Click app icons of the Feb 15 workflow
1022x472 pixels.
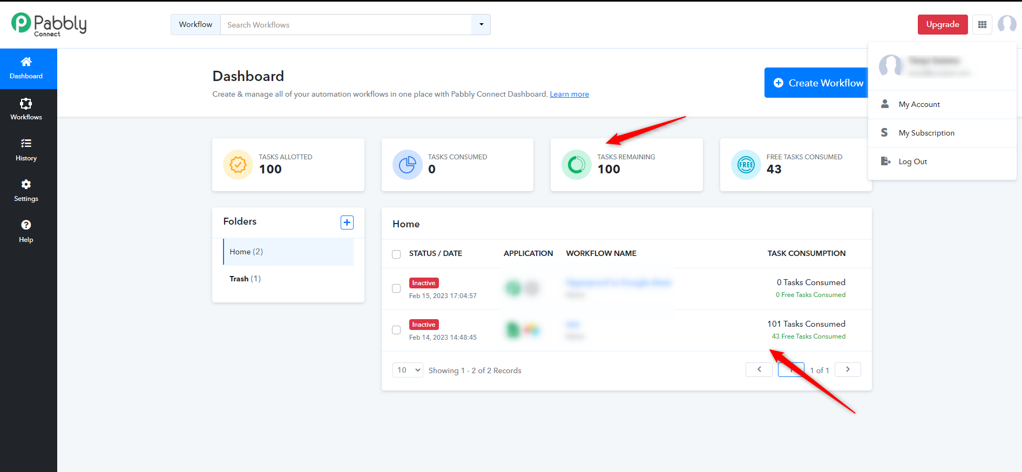click(x=523, y=288)
